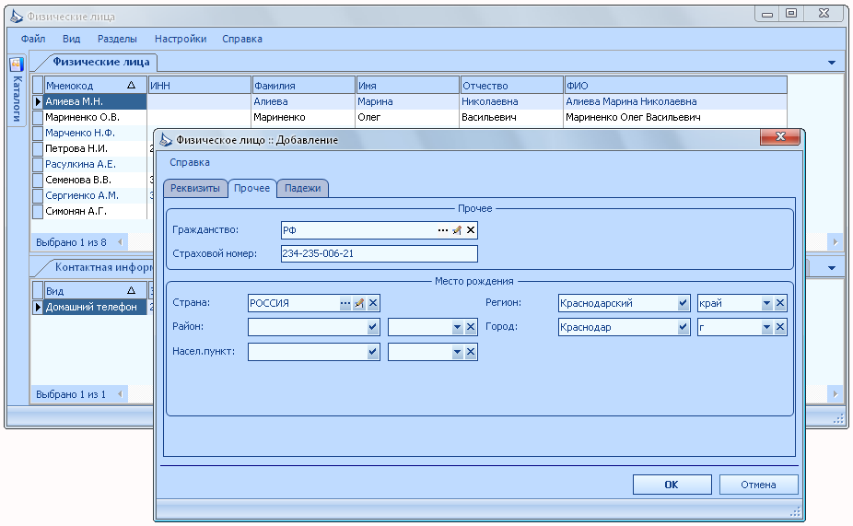Close the Физическое лицо dialog
The image size is (853, 526).
click(x=780, y=136)
